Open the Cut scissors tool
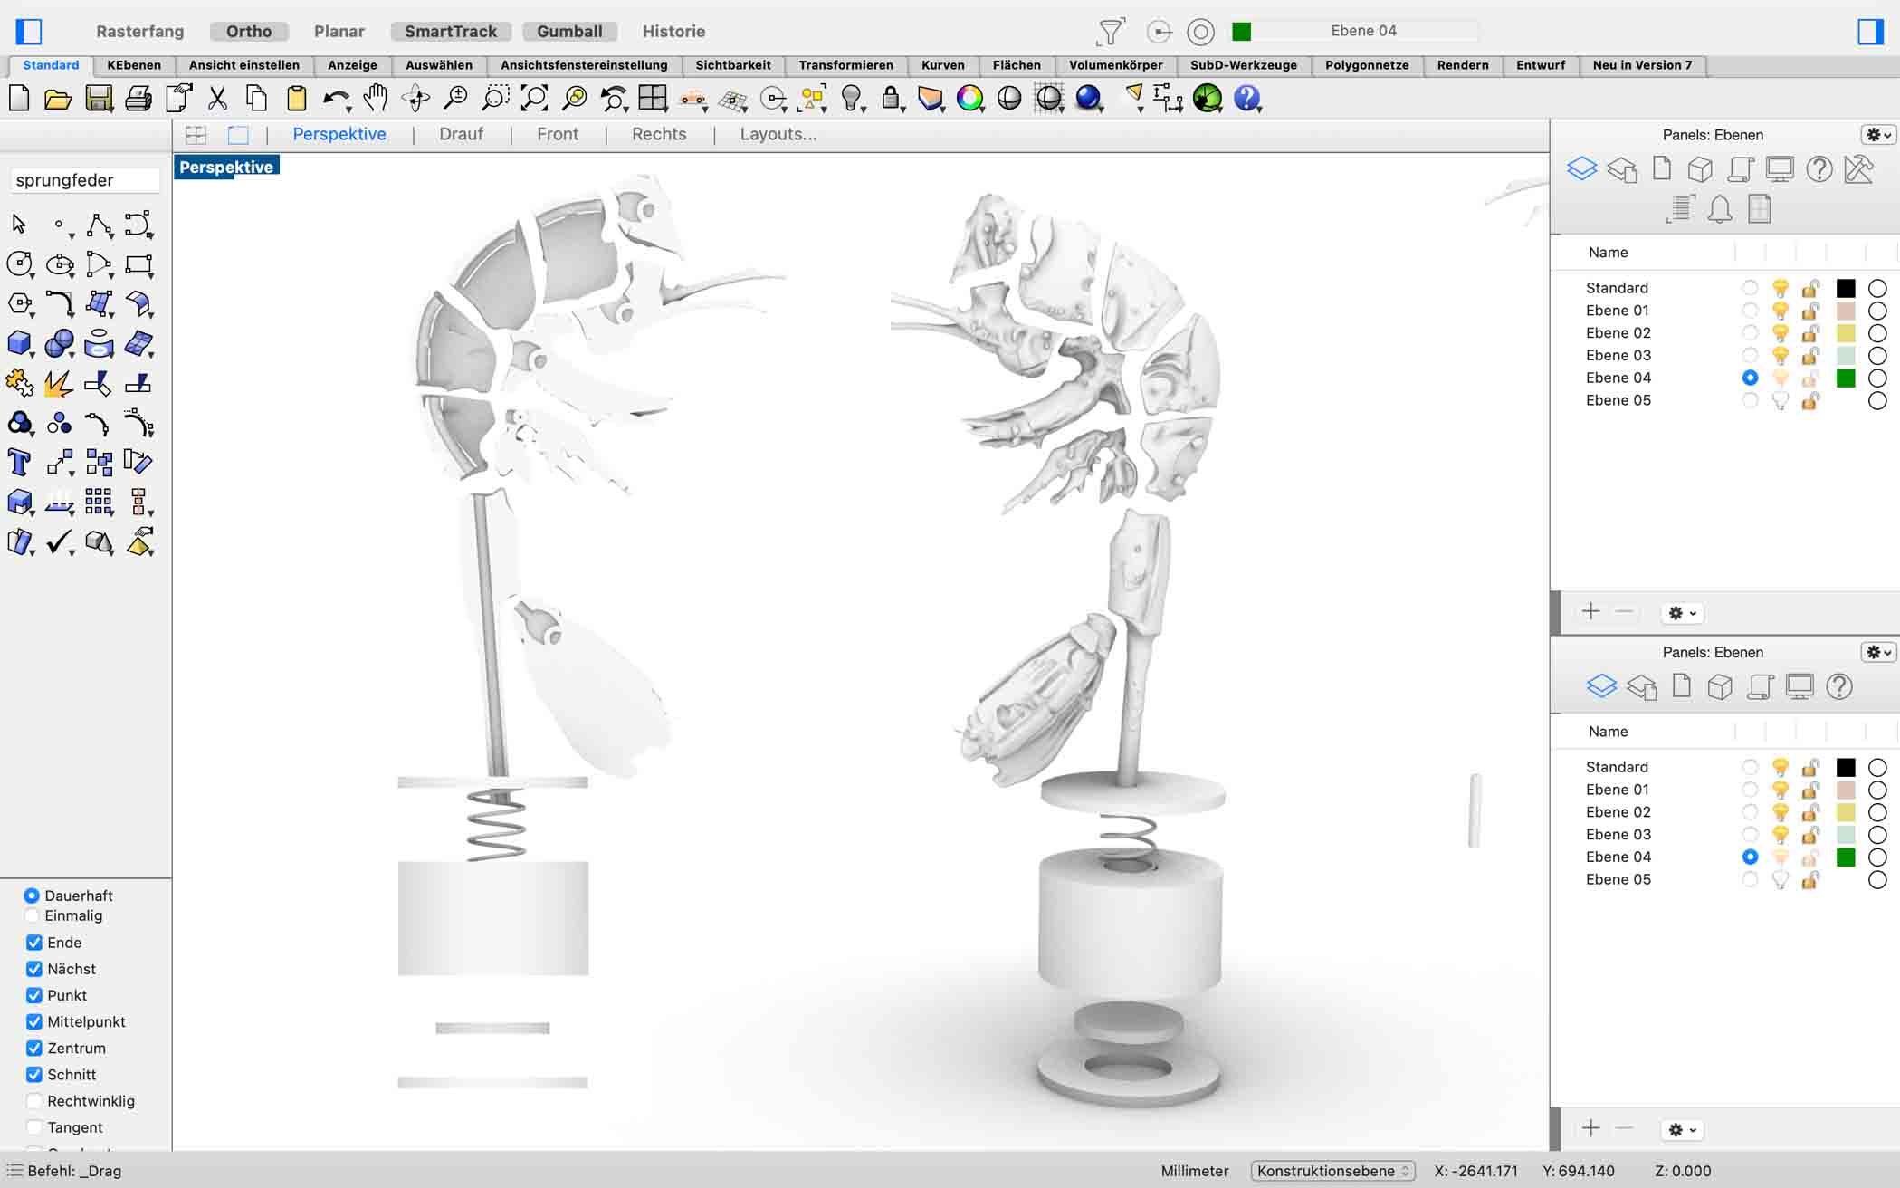The height and width of the screenshot is (1188, 1900). 217,98
